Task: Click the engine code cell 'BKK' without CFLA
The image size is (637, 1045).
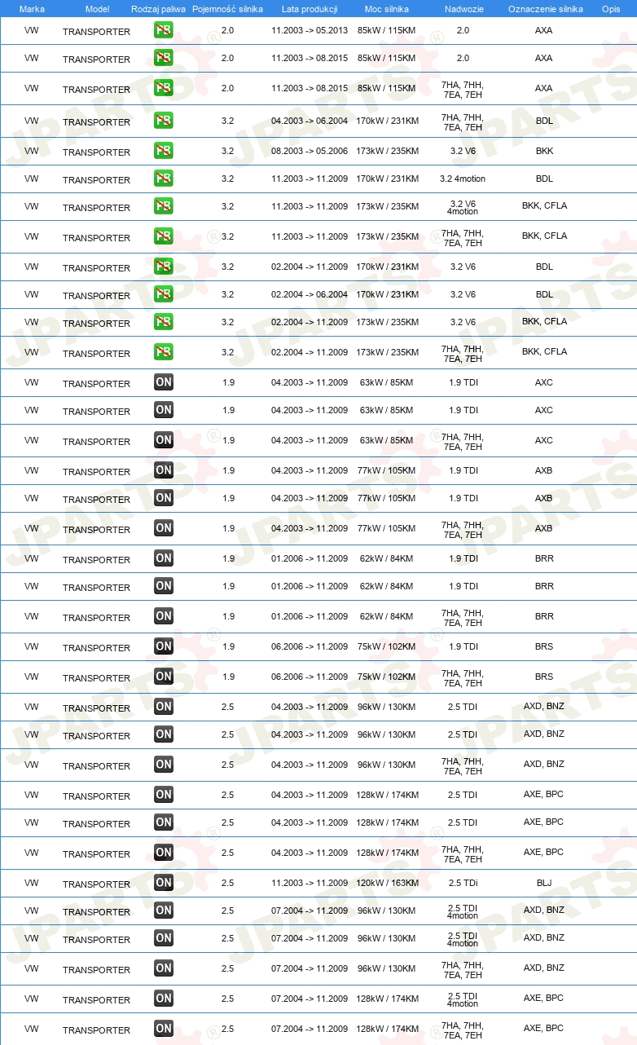Action: click(x=544, y=151)
